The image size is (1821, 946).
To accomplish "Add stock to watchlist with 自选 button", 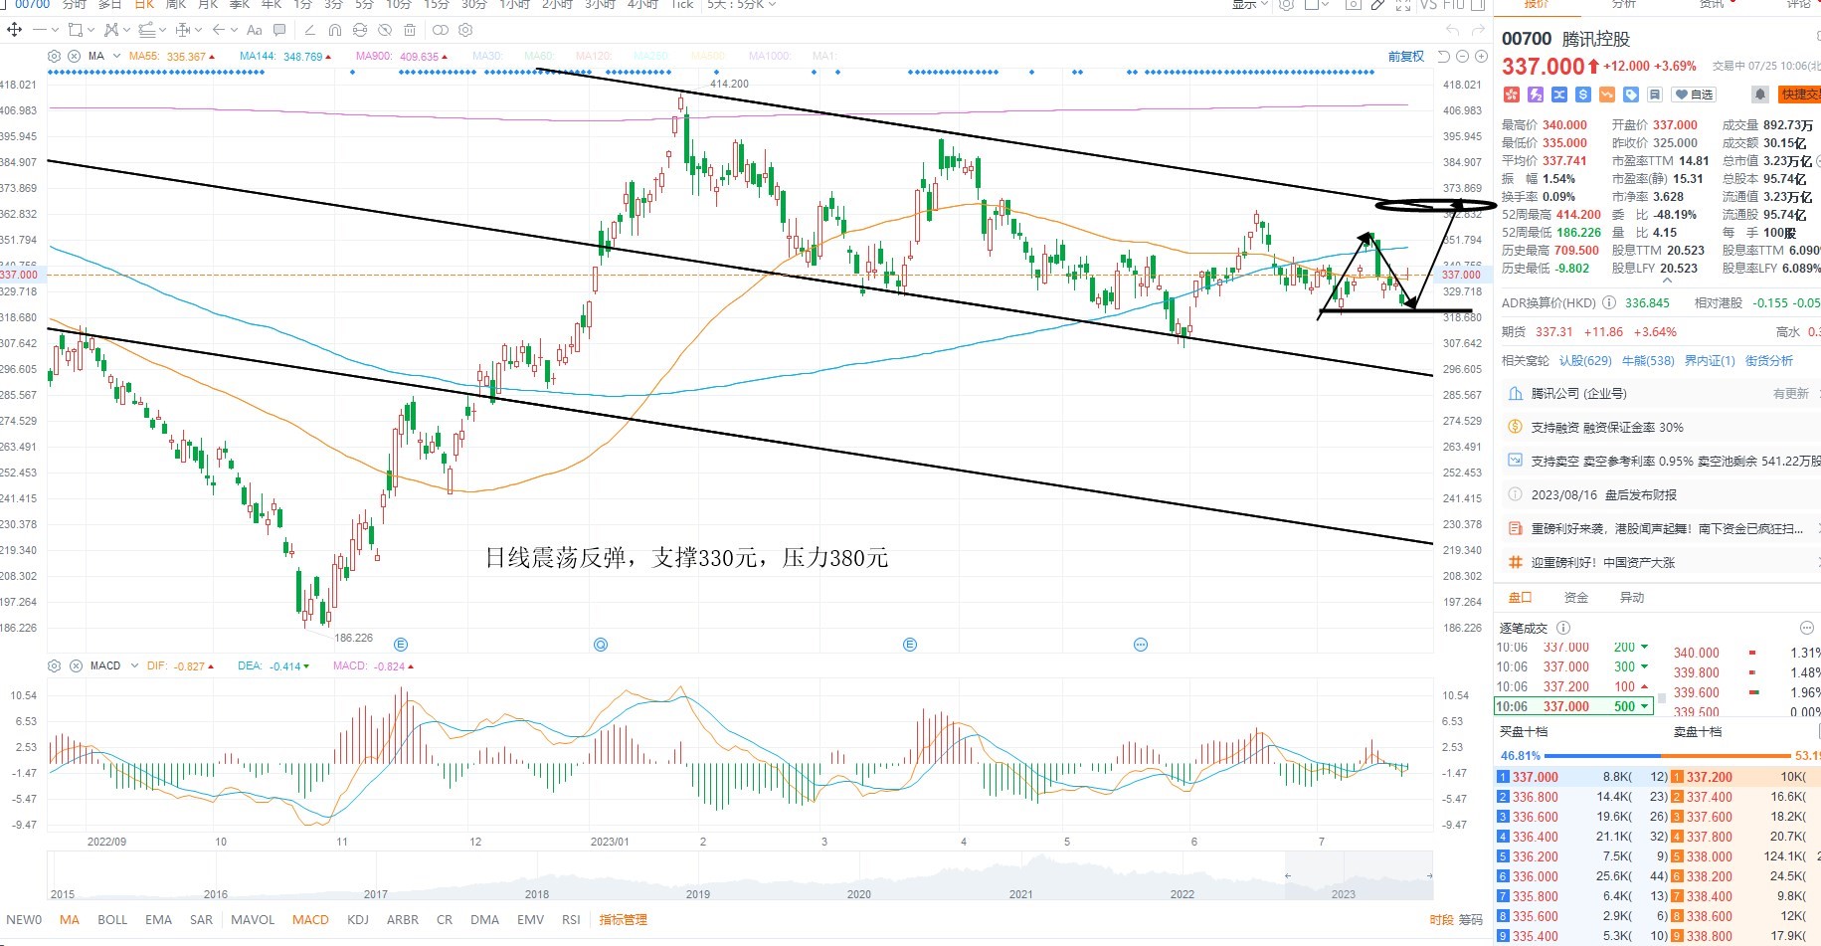I will (1694, 95).
